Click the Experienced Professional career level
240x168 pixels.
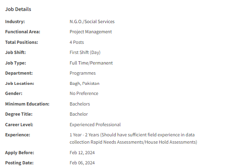tap(95, 125)
